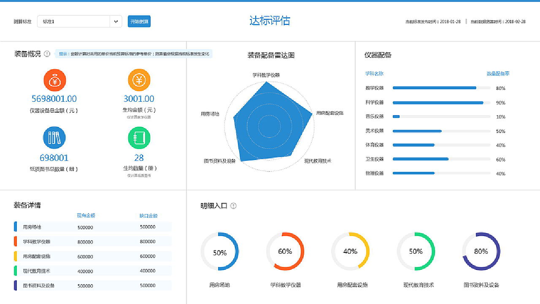The width and height of the screenshot is (540, 304).
Task: Select the 学科教学仪器 row in 装备详情
Action: point(93,242)
